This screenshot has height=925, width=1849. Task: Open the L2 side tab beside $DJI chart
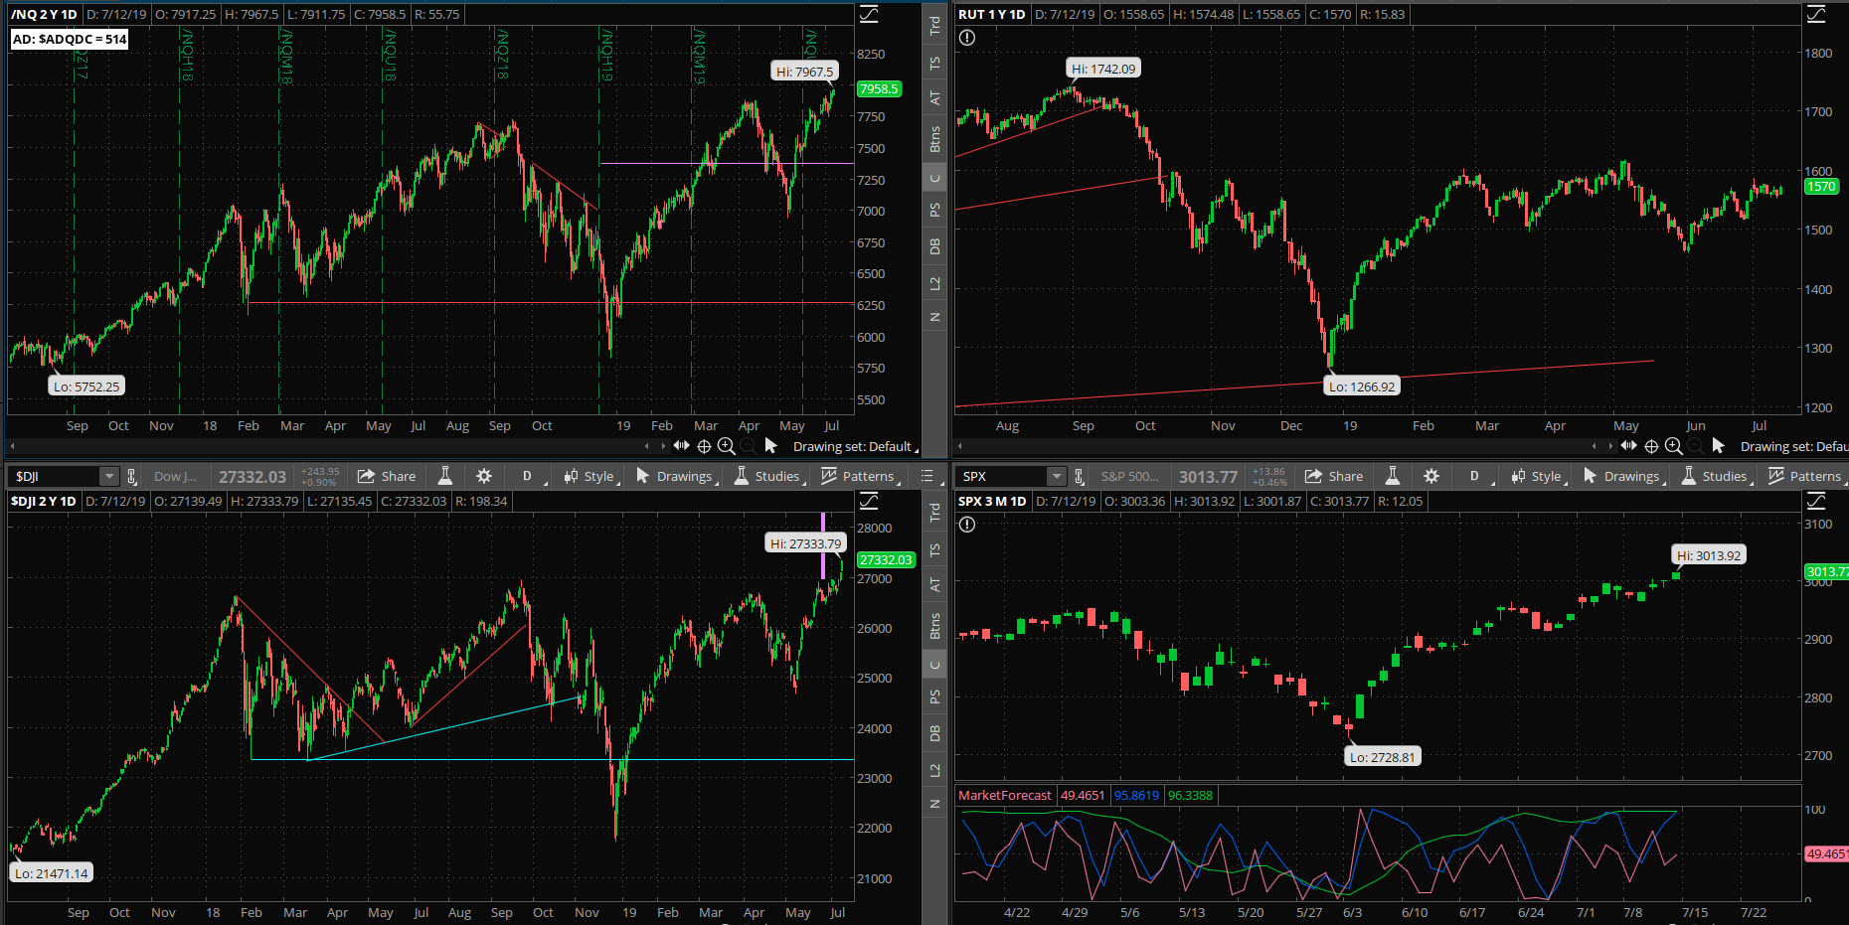(934, 770)
